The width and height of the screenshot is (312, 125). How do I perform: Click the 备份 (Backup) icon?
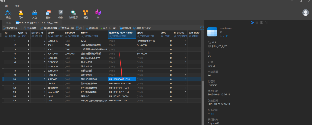pyautogui.click(x=61, y=14)
